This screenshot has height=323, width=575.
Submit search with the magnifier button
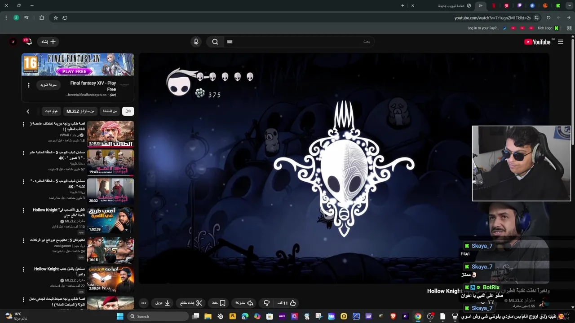point(215,42)
